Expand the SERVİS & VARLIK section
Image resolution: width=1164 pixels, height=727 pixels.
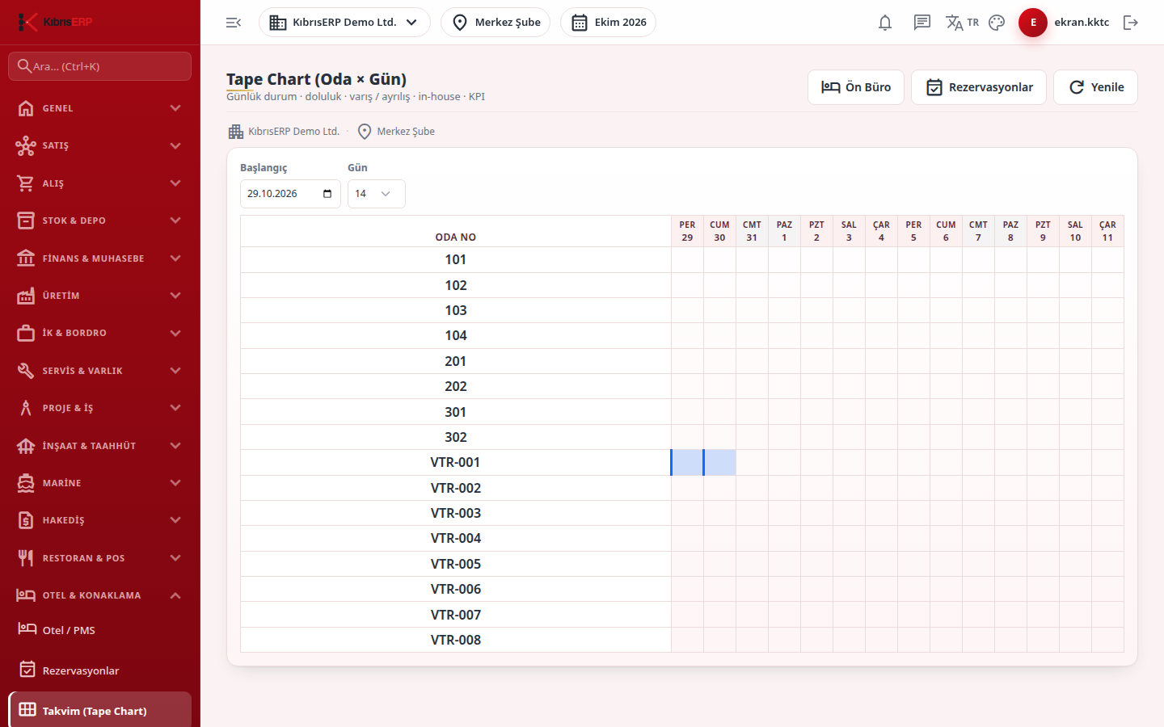coord(100,371)
